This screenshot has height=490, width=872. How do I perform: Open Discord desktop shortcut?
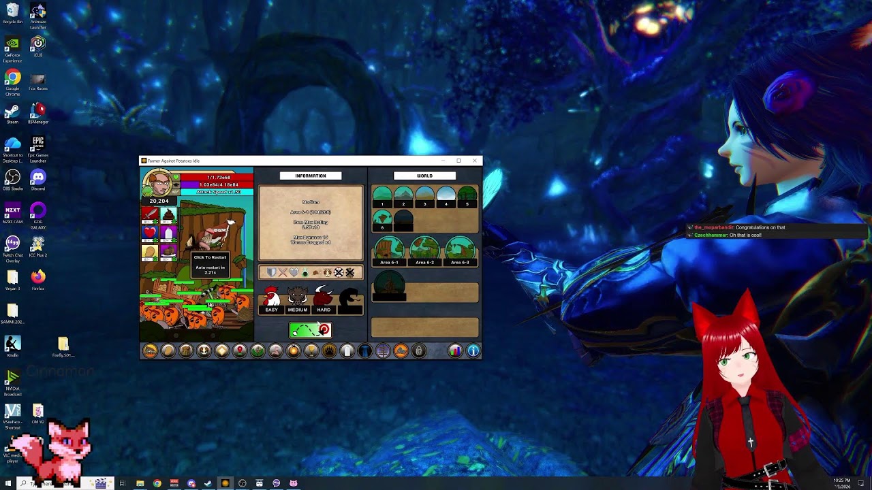point(38,180)
